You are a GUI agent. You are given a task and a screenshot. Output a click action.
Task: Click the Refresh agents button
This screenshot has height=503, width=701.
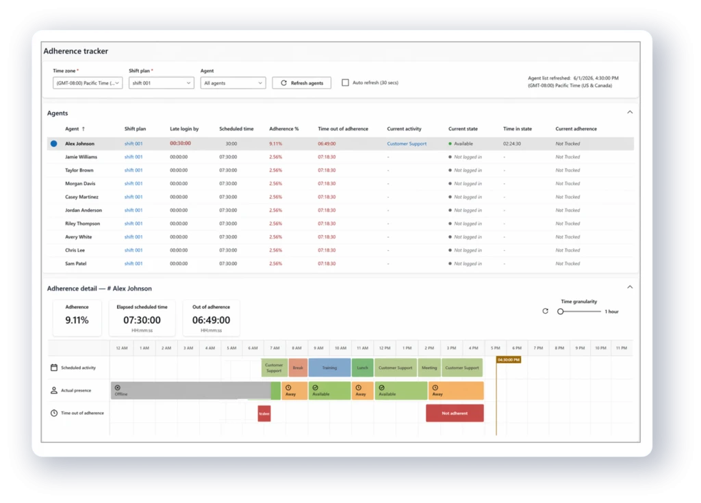click(x=302, y=83)
